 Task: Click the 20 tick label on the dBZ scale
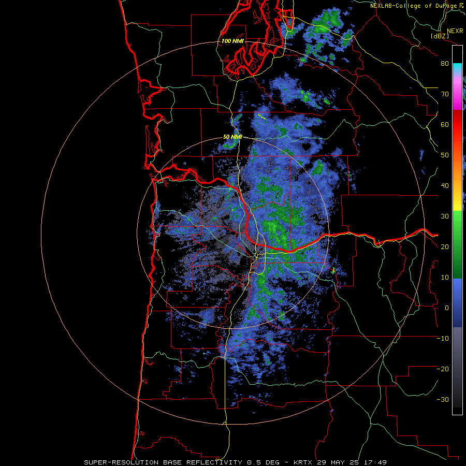point(445,247)
